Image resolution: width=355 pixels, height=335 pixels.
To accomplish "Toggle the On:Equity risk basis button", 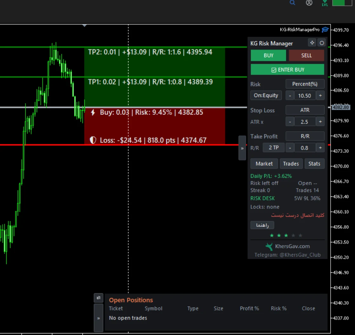I will click(266, 95).
